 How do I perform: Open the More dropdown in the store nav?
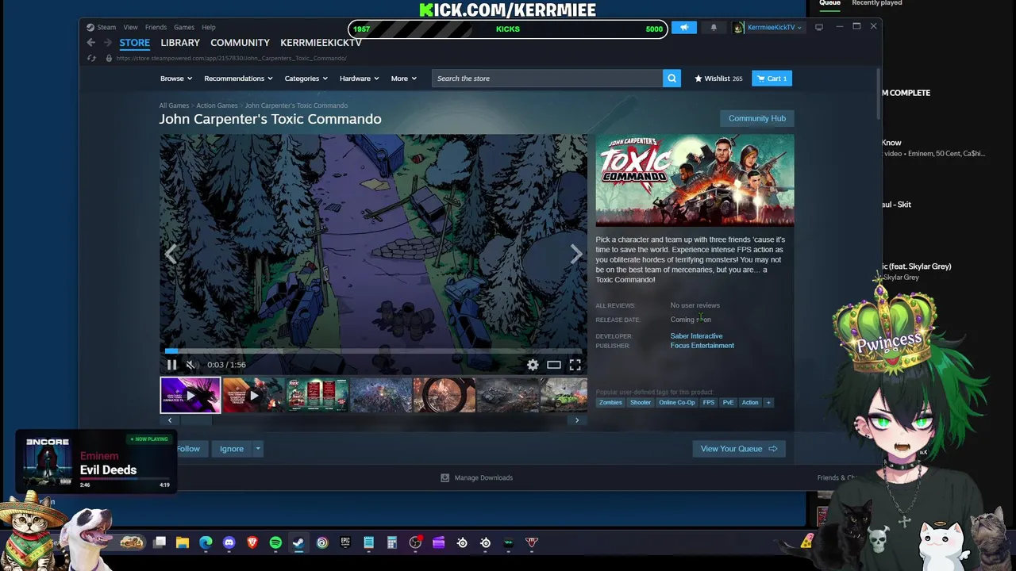[x=403, y=79]
